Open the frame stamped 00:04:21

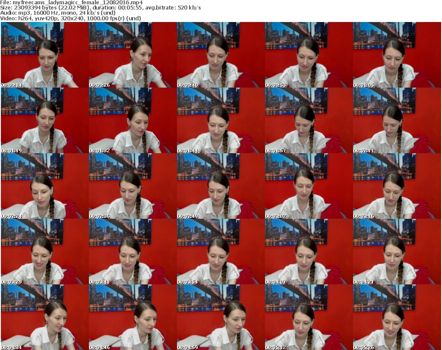tap(397, 252)
